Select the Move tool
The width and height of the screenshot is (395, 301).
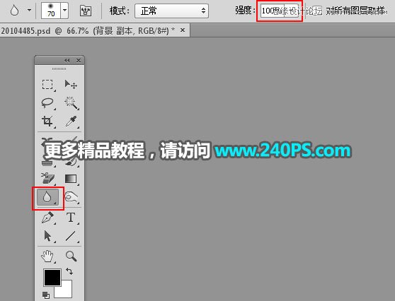tap(71, 85)
